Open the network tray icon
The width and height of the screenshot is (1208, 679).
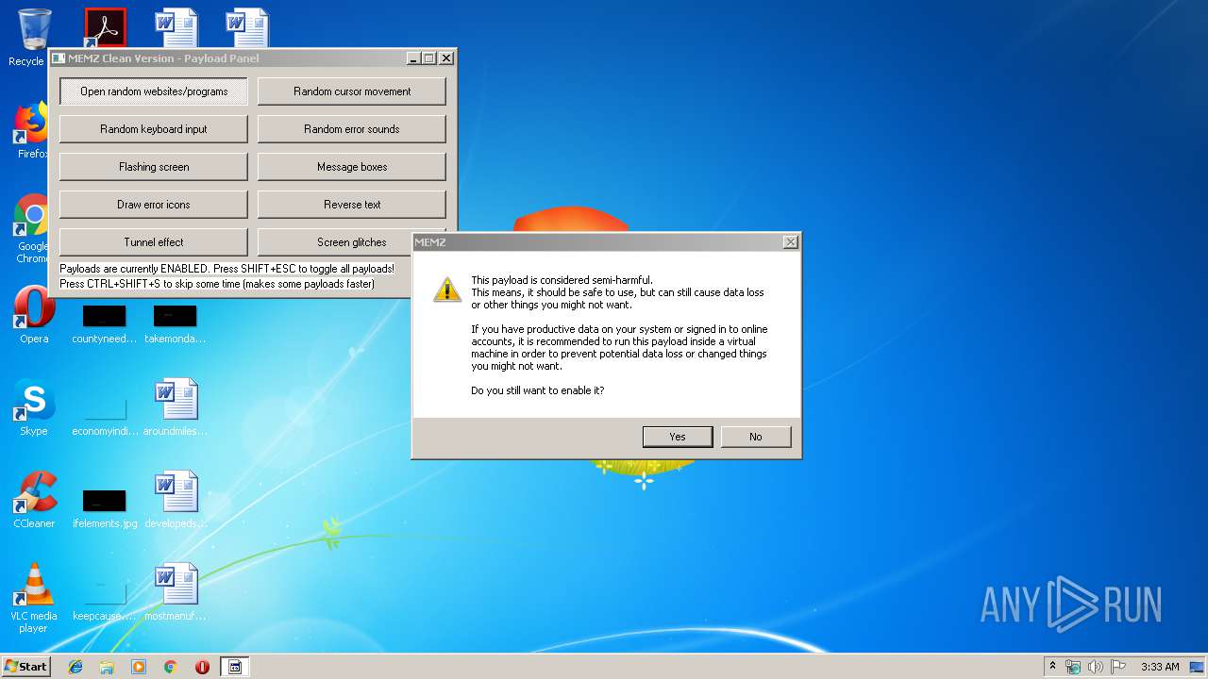coord(1073,667)
